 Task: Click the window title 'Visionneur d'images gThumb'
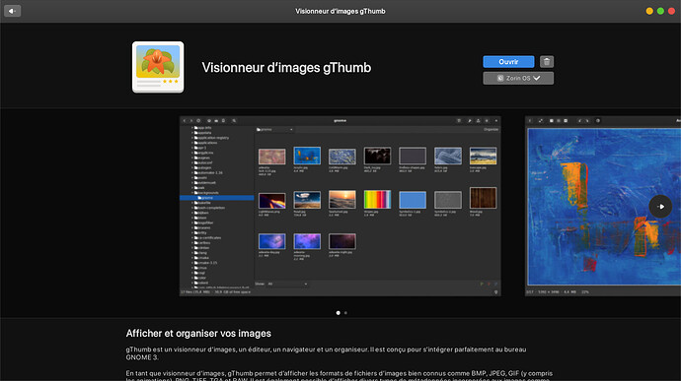pyautogui.click(x=340, y=11)
